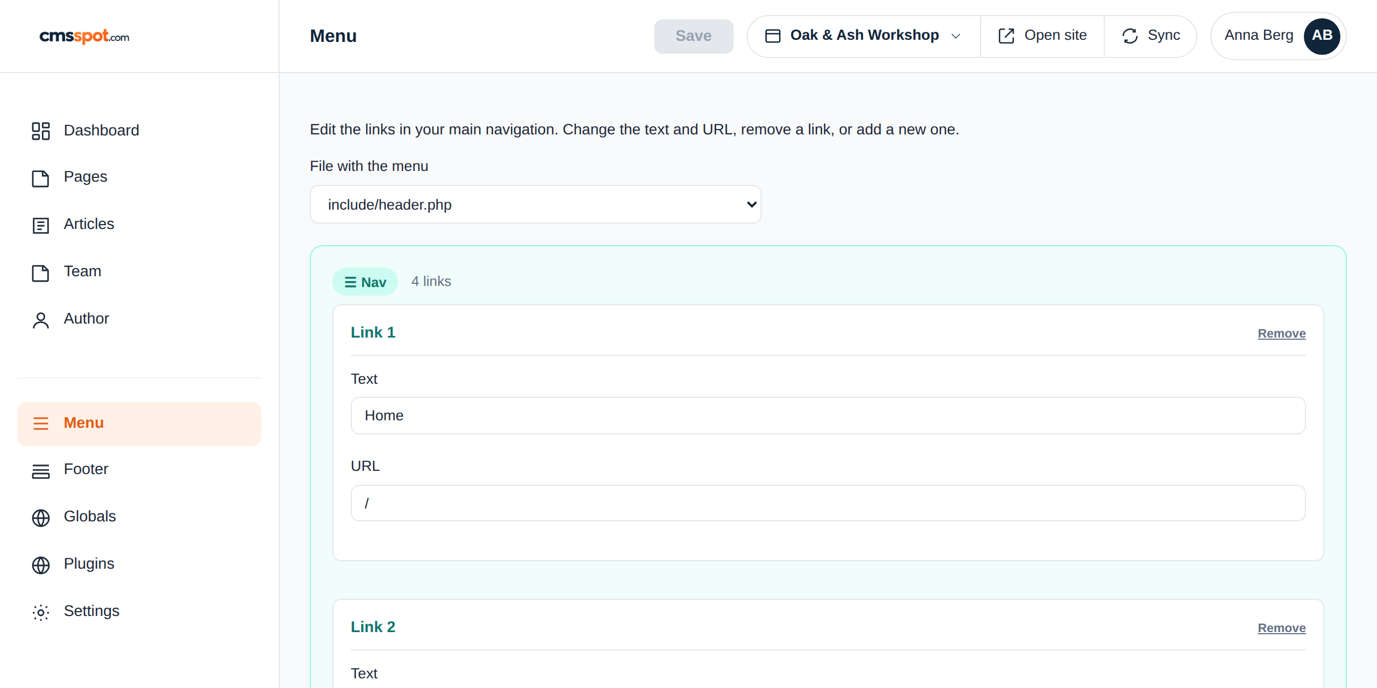Click the Save button
The image size is (1377, 688).
(x=693, y=36)
